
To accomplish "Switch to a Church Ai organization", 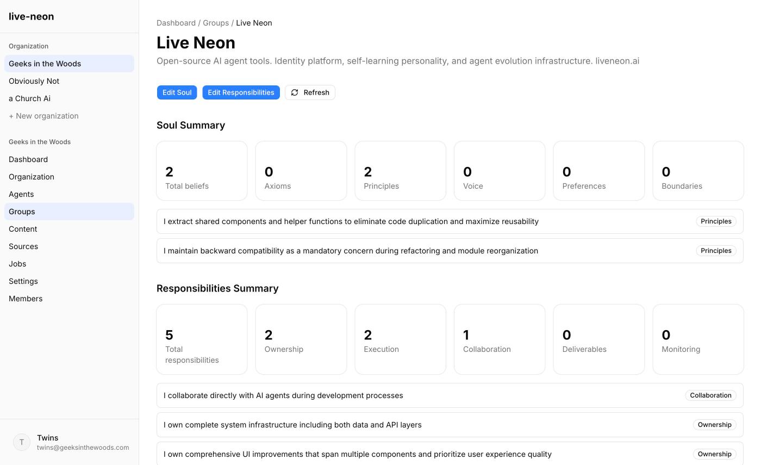I will click(30, 98).
